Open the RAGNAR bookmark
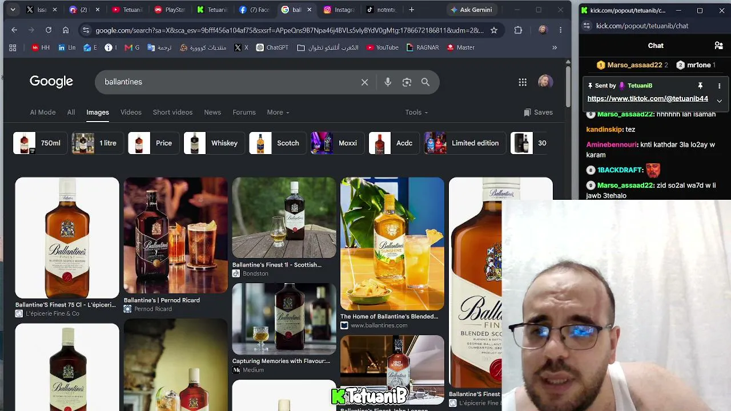This screenshot has width=731, height=411. point(422,47)
